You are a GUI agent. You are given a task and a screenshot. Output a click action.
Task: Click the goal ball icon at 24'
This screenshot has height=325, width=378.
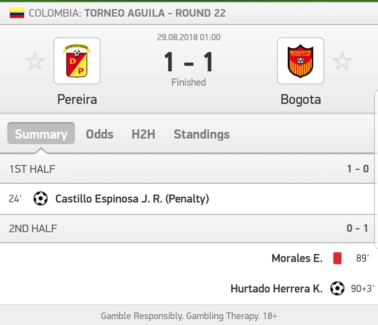[x=41, y=198]
